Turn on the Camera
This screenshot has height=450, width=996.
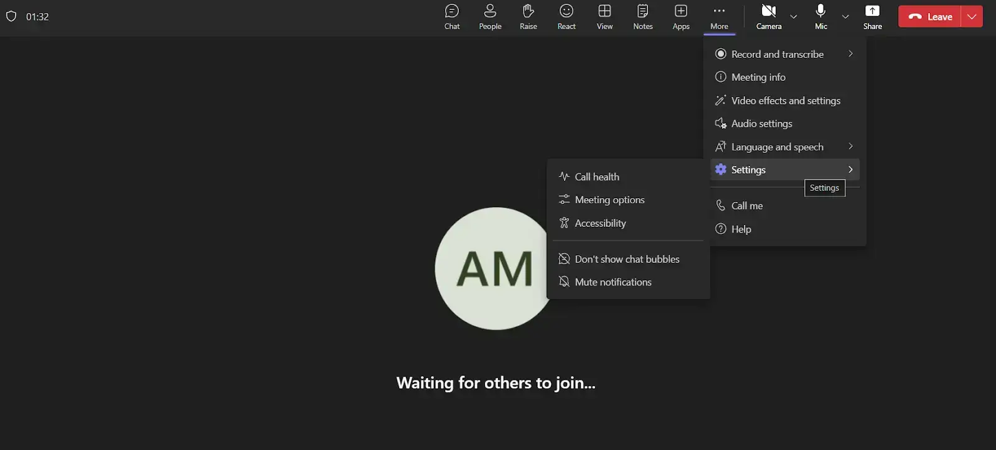(769, 17)
